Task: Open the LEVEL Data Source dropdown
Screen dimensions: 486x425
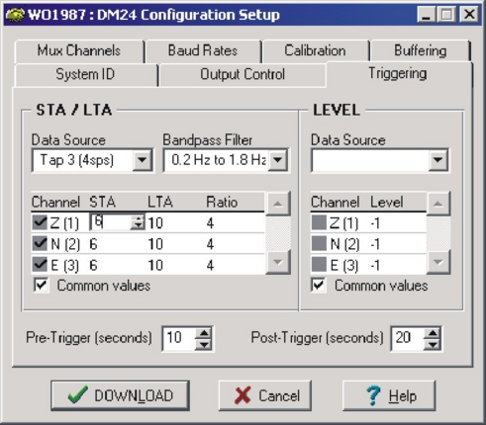Action: 437,160
